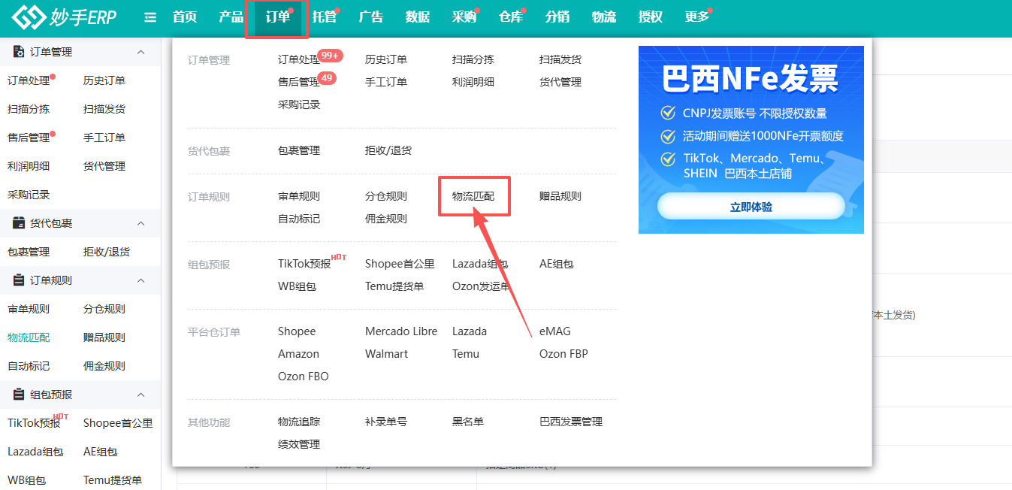Select 售后管理 in the dropdown menu
The height and width of the screenshot is (490, 1012).
point(299,82)
